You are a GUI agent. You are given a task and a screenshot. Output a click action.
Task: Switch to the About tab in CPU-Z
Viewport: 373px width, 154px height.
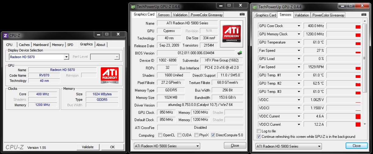101,45
